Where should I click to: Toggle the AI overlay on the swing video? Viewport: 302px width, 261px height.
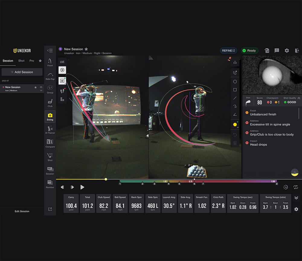click(x=63, y=81)
